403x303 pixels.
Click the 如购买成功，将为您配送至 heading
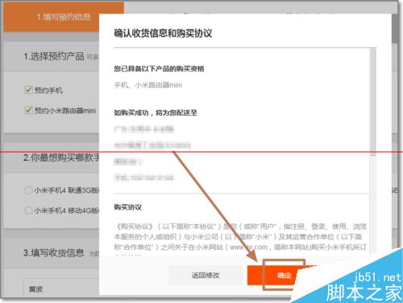pyautogui.click(x=156, y=113)
